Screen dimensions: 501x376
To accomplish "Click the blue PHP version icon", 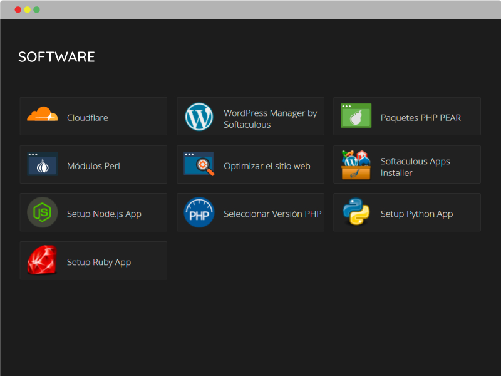I will point(199,212).
